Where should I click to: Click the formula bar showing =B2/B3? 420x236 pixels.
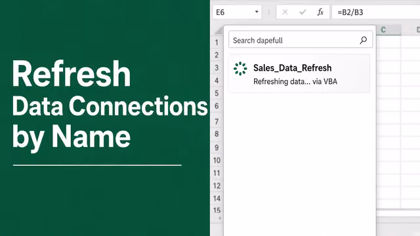[376, 12]
